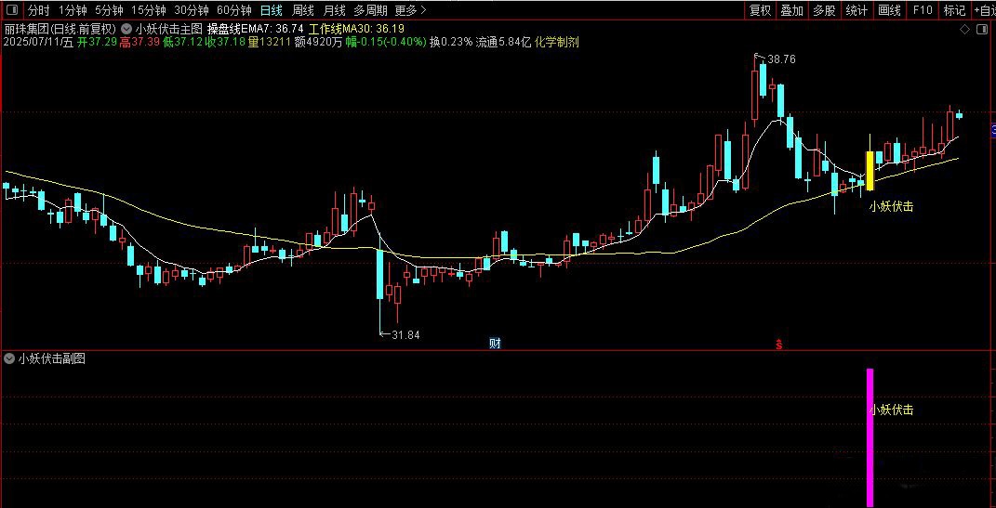Expand the 小妖伏击主图 indicator dropdown

126,29
